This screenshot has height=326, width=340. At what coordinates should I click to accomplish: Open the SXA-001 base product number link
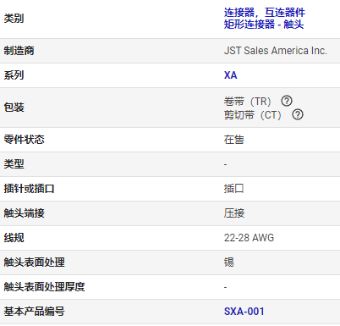pos(244,312)
